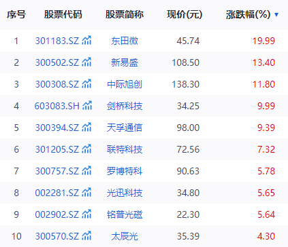This screenshot has height=247, width=288.
Task: Open chart icon beside 300502.SZ
Action: click(86, 62)
